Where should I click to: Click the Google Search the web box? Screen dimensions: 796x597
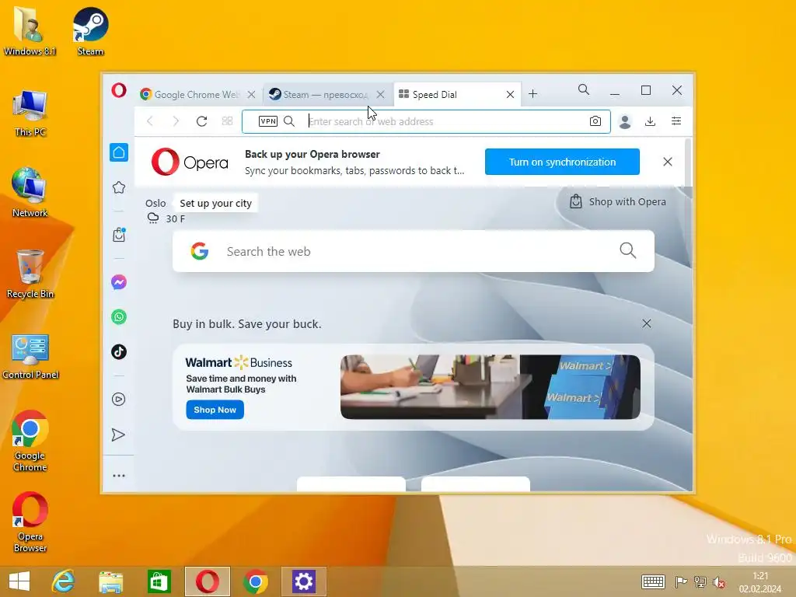point(414,251)
